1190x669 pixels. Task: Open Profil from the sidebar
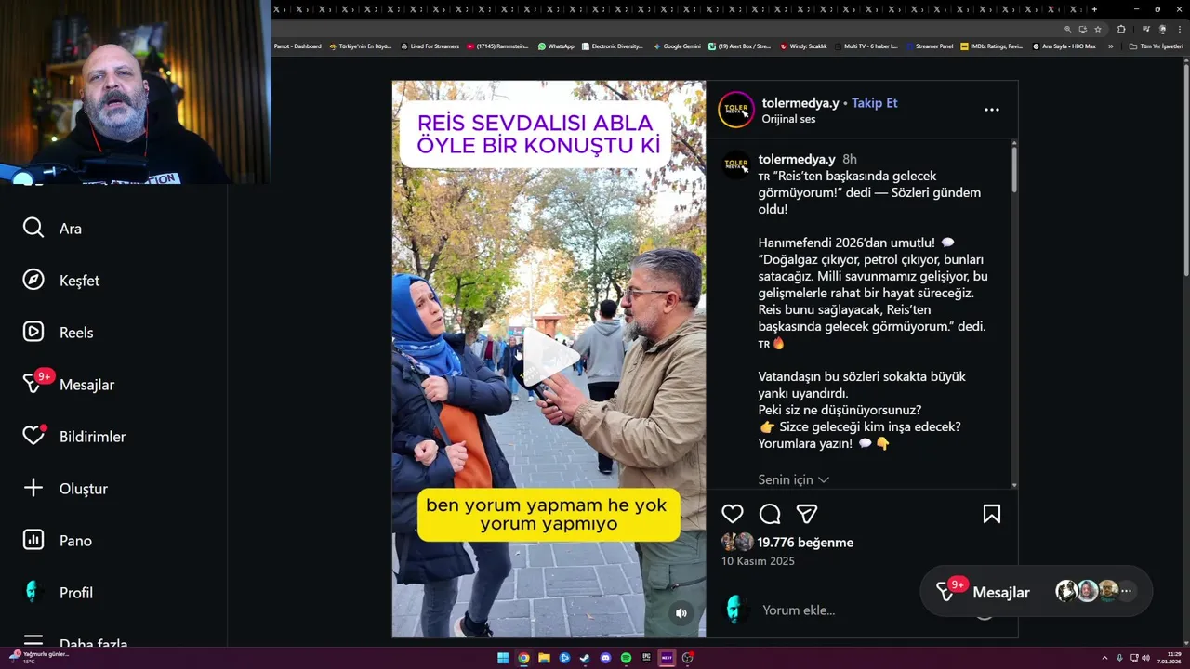pyautogui.click(x=58, y=592)
